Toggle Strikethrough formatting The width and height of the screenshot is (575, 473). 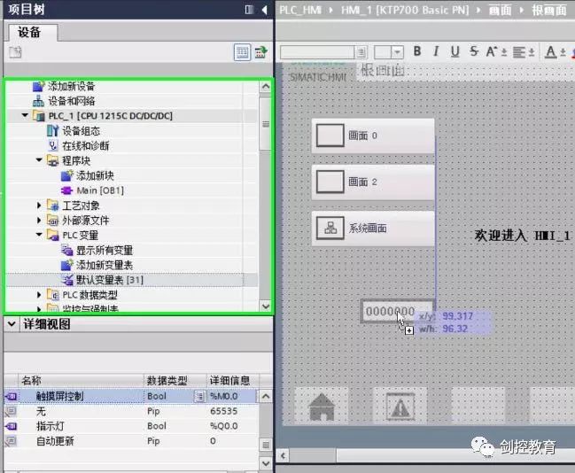tap(474, 51)
